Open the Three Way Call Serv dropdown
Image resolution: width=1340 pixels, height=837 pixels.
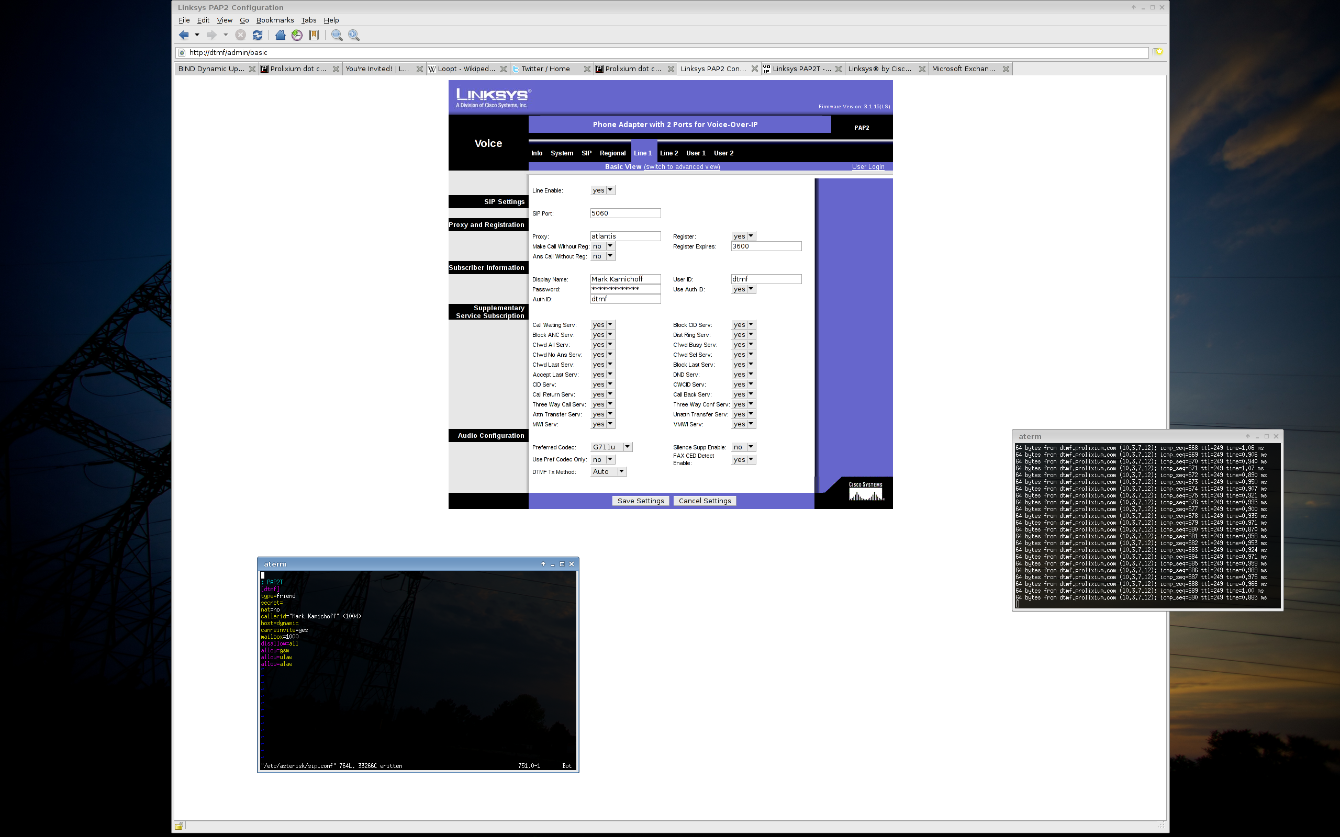click(x=603, y=405)
